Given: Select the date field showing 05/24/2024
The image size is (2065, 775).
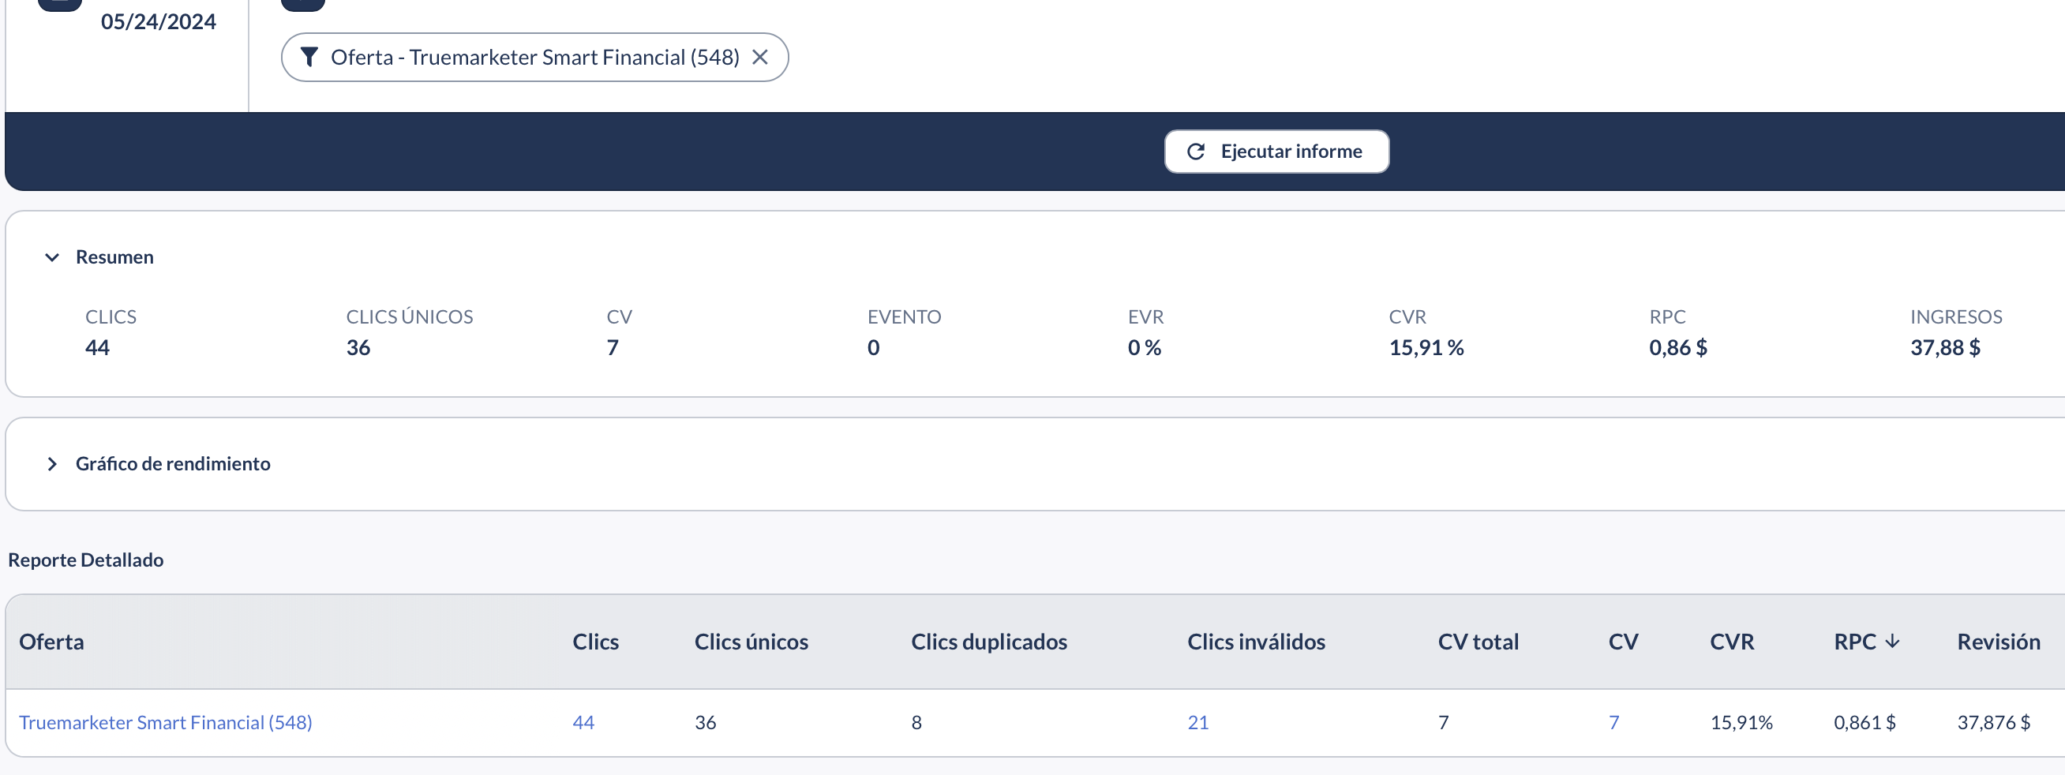Looking at the screenshot, I should click(x=159, y=21).
